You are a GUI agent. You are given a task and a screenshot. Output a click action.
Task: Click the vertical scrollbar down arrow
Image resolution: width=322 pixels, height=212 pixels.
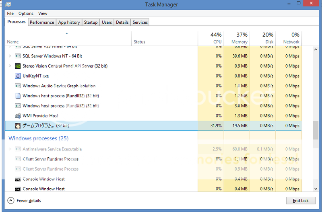[x=316, y=188]
